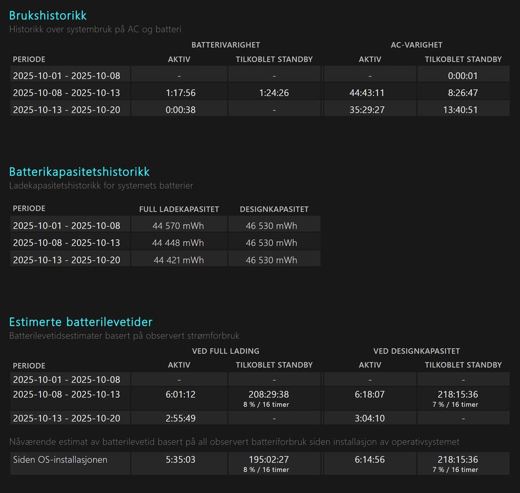Click the estimated active time 2:55:49
This screenshot has width=520, height=493.
180,418
